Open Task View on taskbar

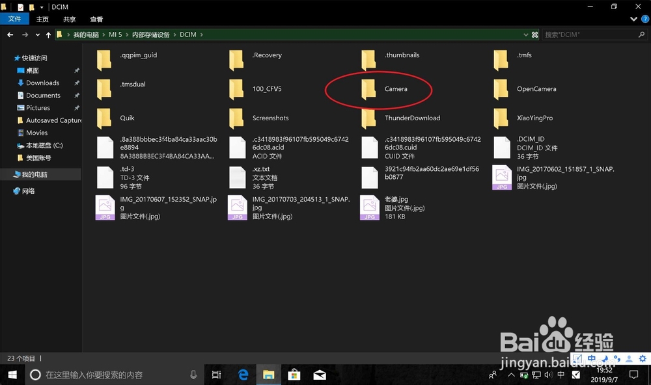click(x=216, y=375)
